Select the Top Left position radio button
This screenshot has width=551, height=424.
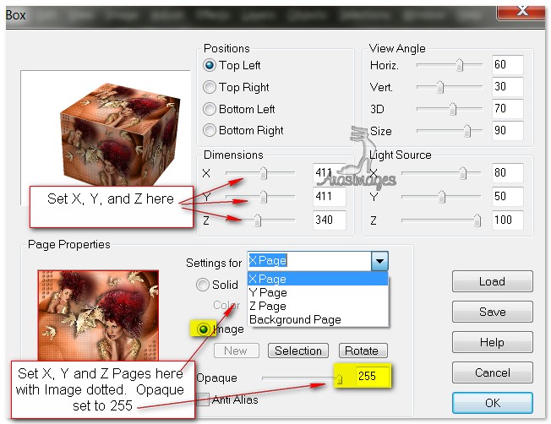[210, 65]
